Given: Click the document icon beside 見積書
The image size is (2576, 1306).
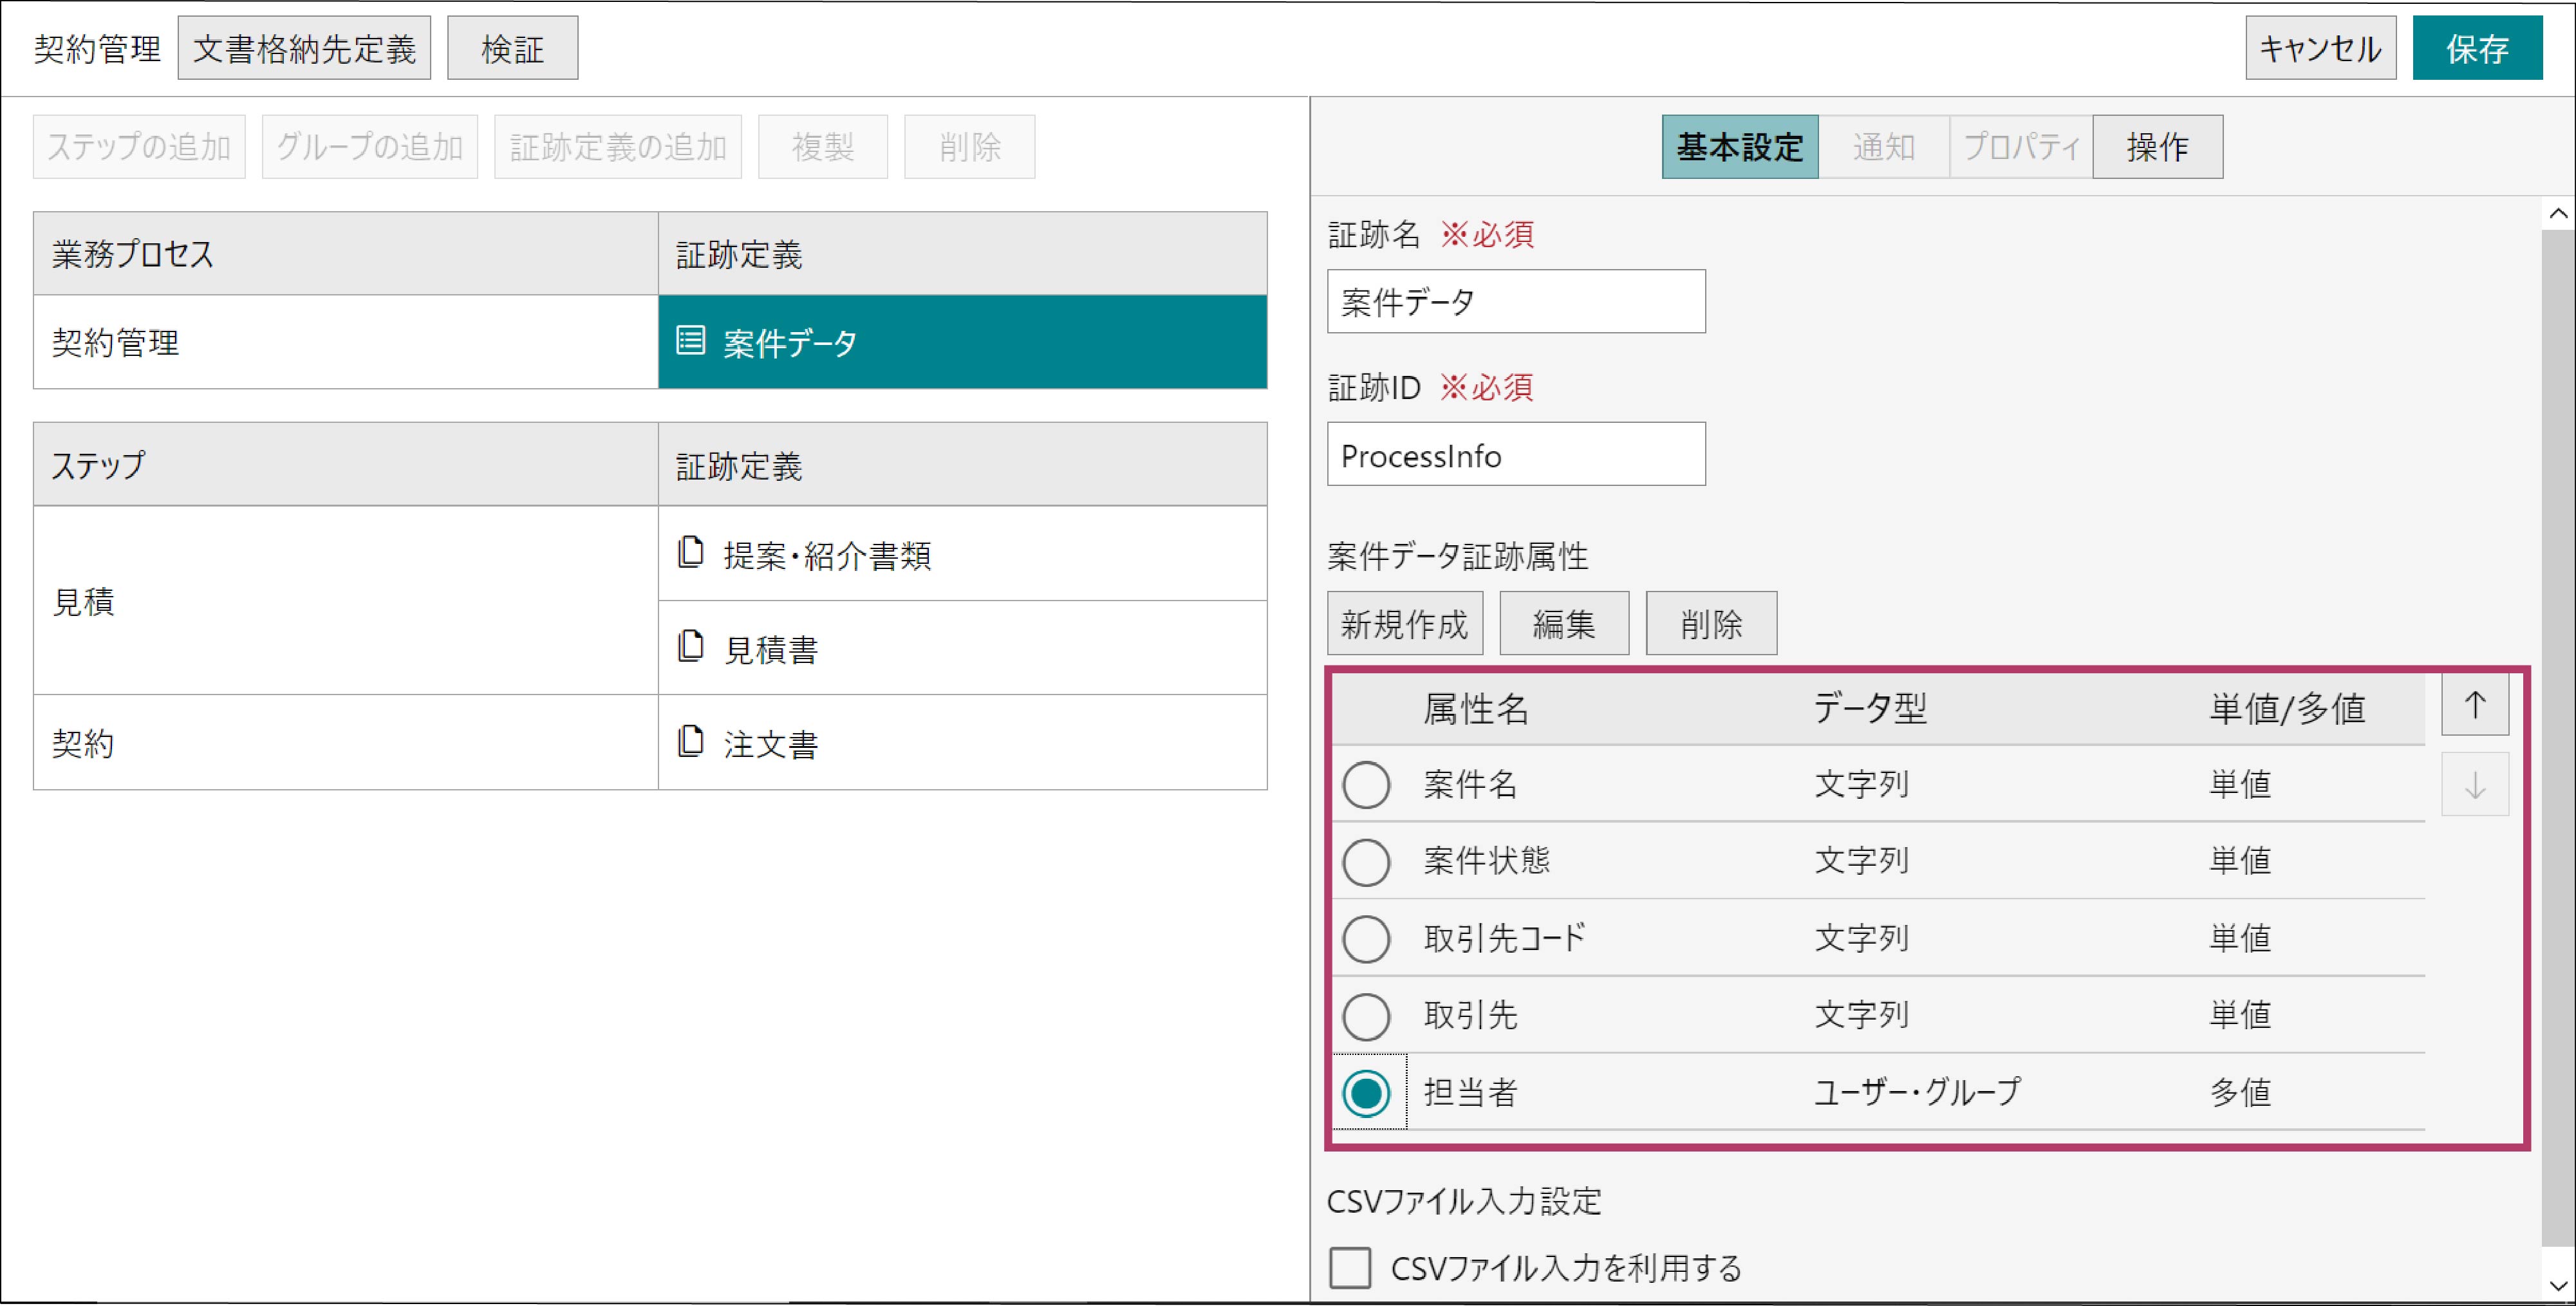Looking at the screenshot, I should coord(690,646).
